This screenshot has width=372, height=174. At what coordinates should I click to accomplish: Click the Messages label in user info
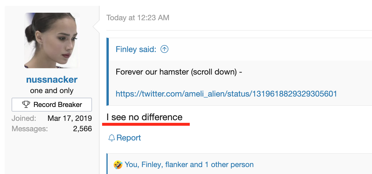point(30,129)
